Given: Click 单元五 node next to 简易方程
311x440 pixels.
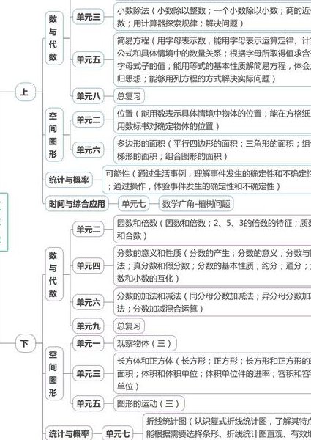Looking at the screenshot, I should (x=88, y=59).
